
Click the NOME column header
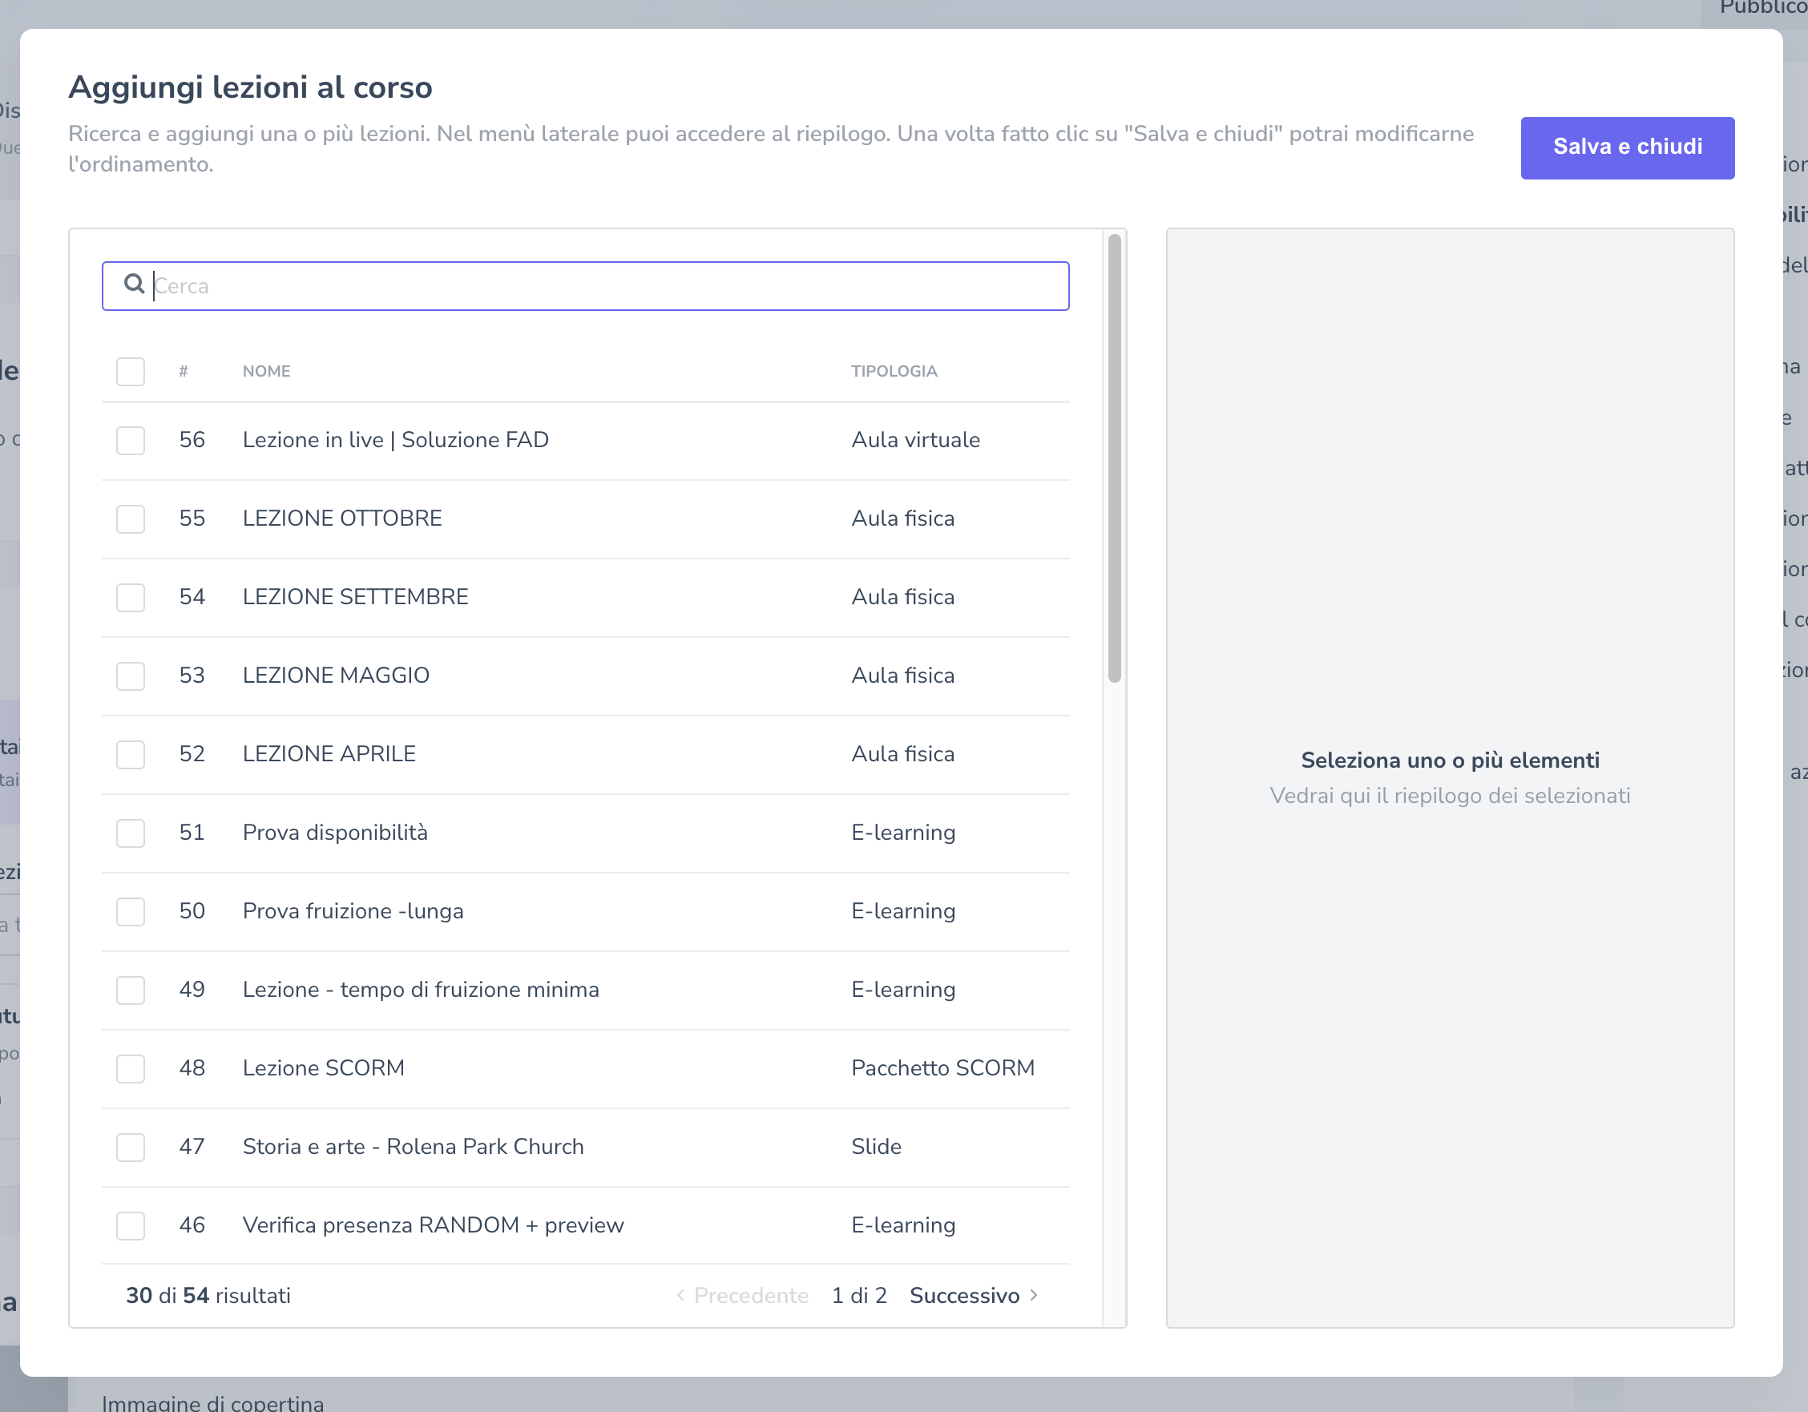coord(267,372)
